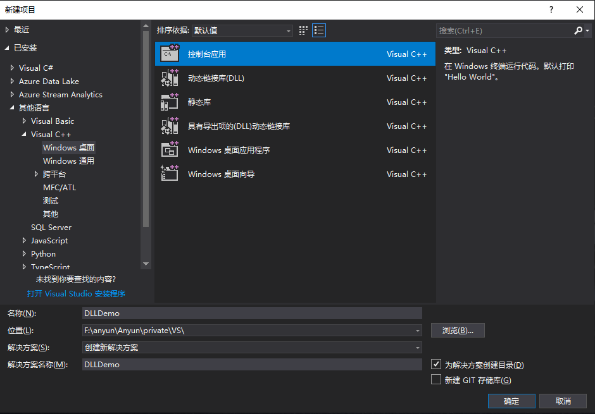
Task: Select 具有导出项的(DLL)动态链接库 template
Action: [x=295, y=126]
